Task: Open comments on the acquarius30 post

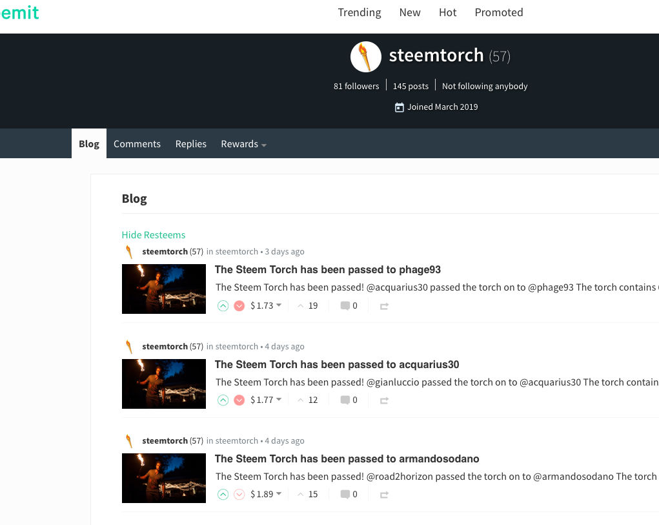Action: click(349, 400)
